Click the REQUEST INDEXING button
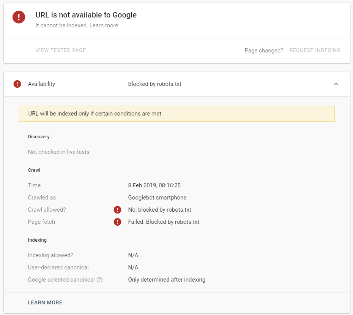 [315, 50]
